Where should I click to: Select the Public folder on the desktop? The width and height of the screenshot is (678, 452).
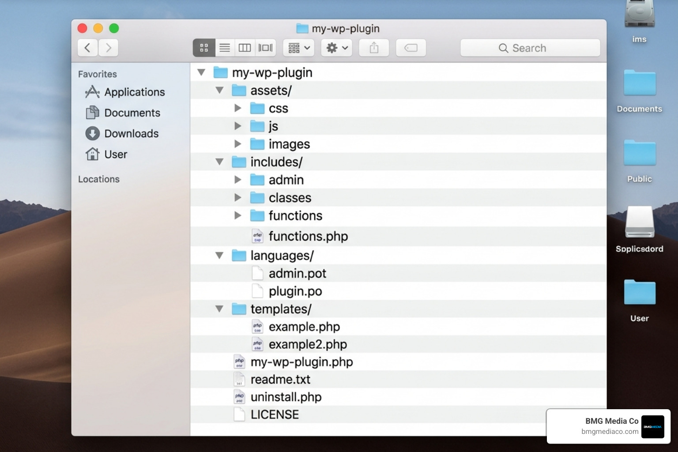640,153
